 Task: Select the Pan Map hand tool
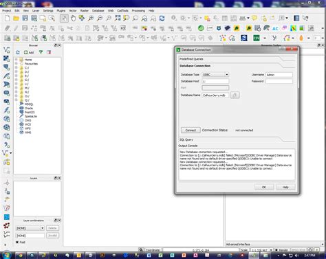pos(73,19)
